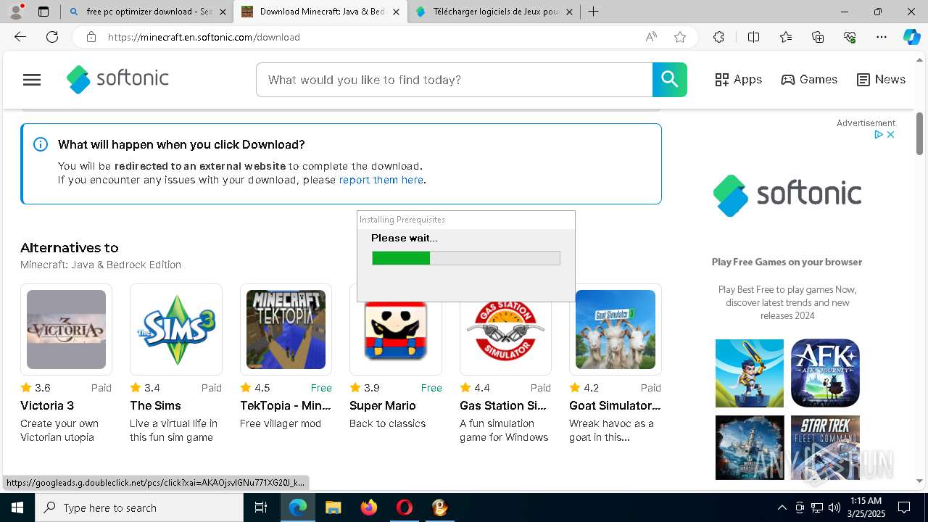
Task: Open the Minecraft TekTopia thumbnail
Action: click(x=286, y=329)
